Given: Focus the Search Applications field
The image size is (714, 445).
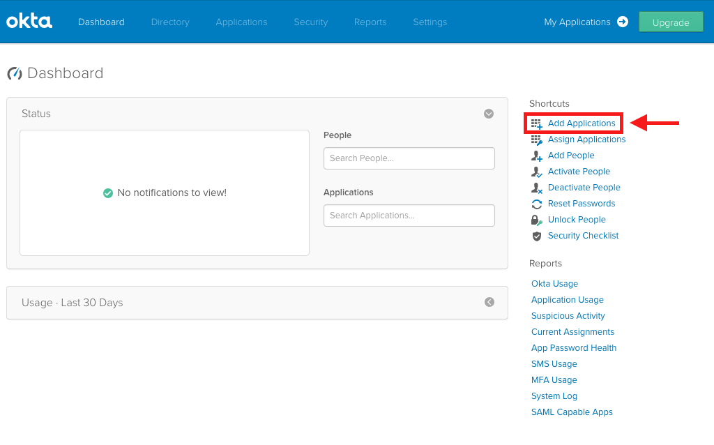Looking at the screenshot, I should click(x=409, y=216).
